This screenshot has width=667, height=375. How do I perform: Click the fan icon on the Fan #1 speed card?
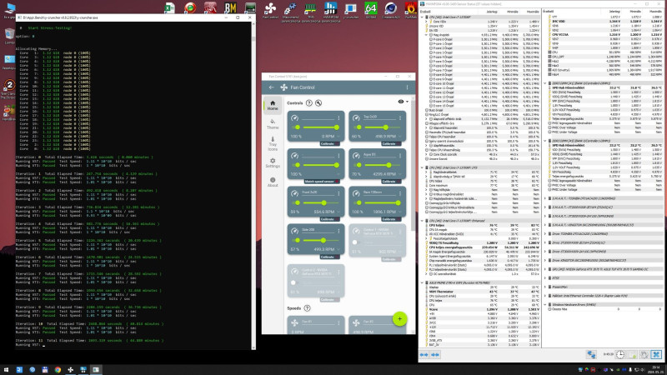click(x=294, y=322)
